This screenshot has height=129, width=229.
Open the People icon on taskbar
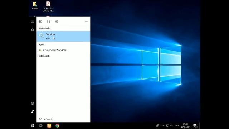pyautogui.click(x=157, y=126)
